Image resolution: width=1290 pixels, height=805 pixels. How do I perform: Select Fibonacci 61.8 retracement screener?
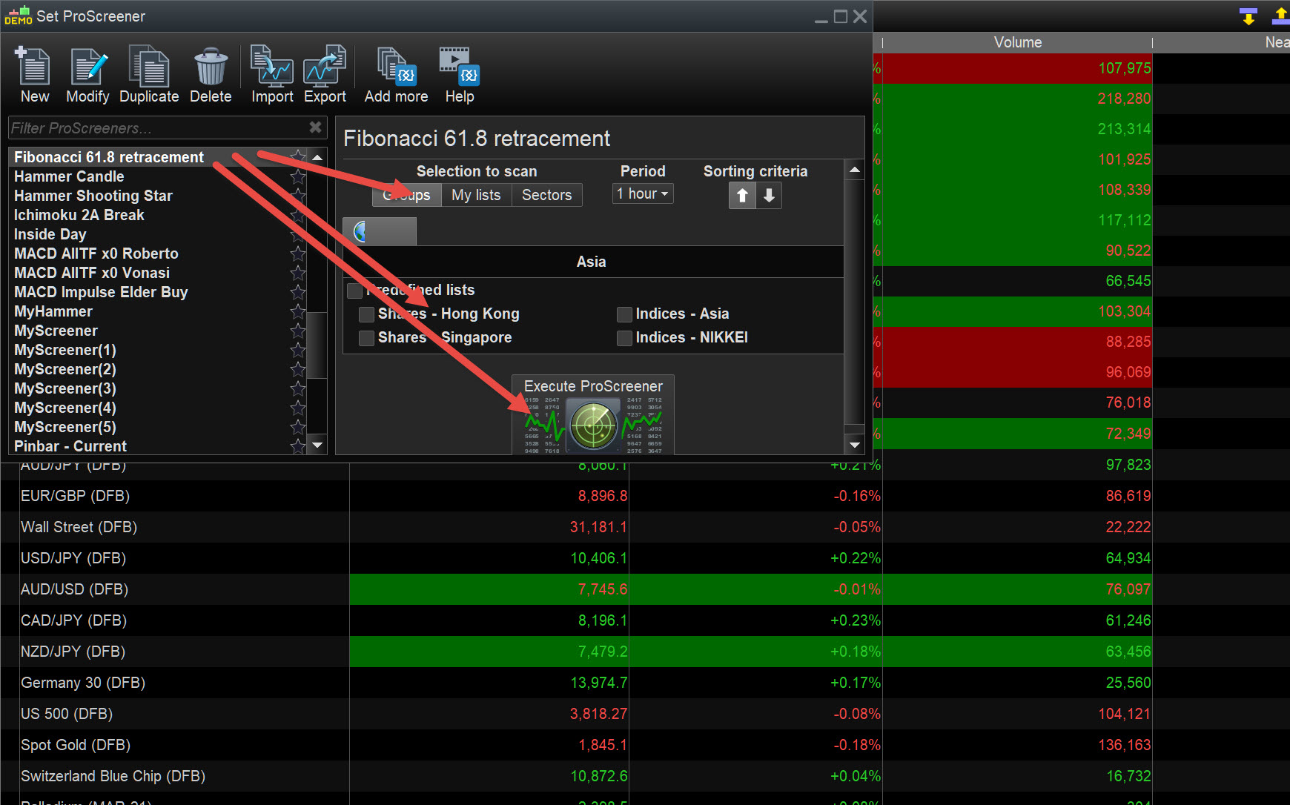click(x=150, y=157)
